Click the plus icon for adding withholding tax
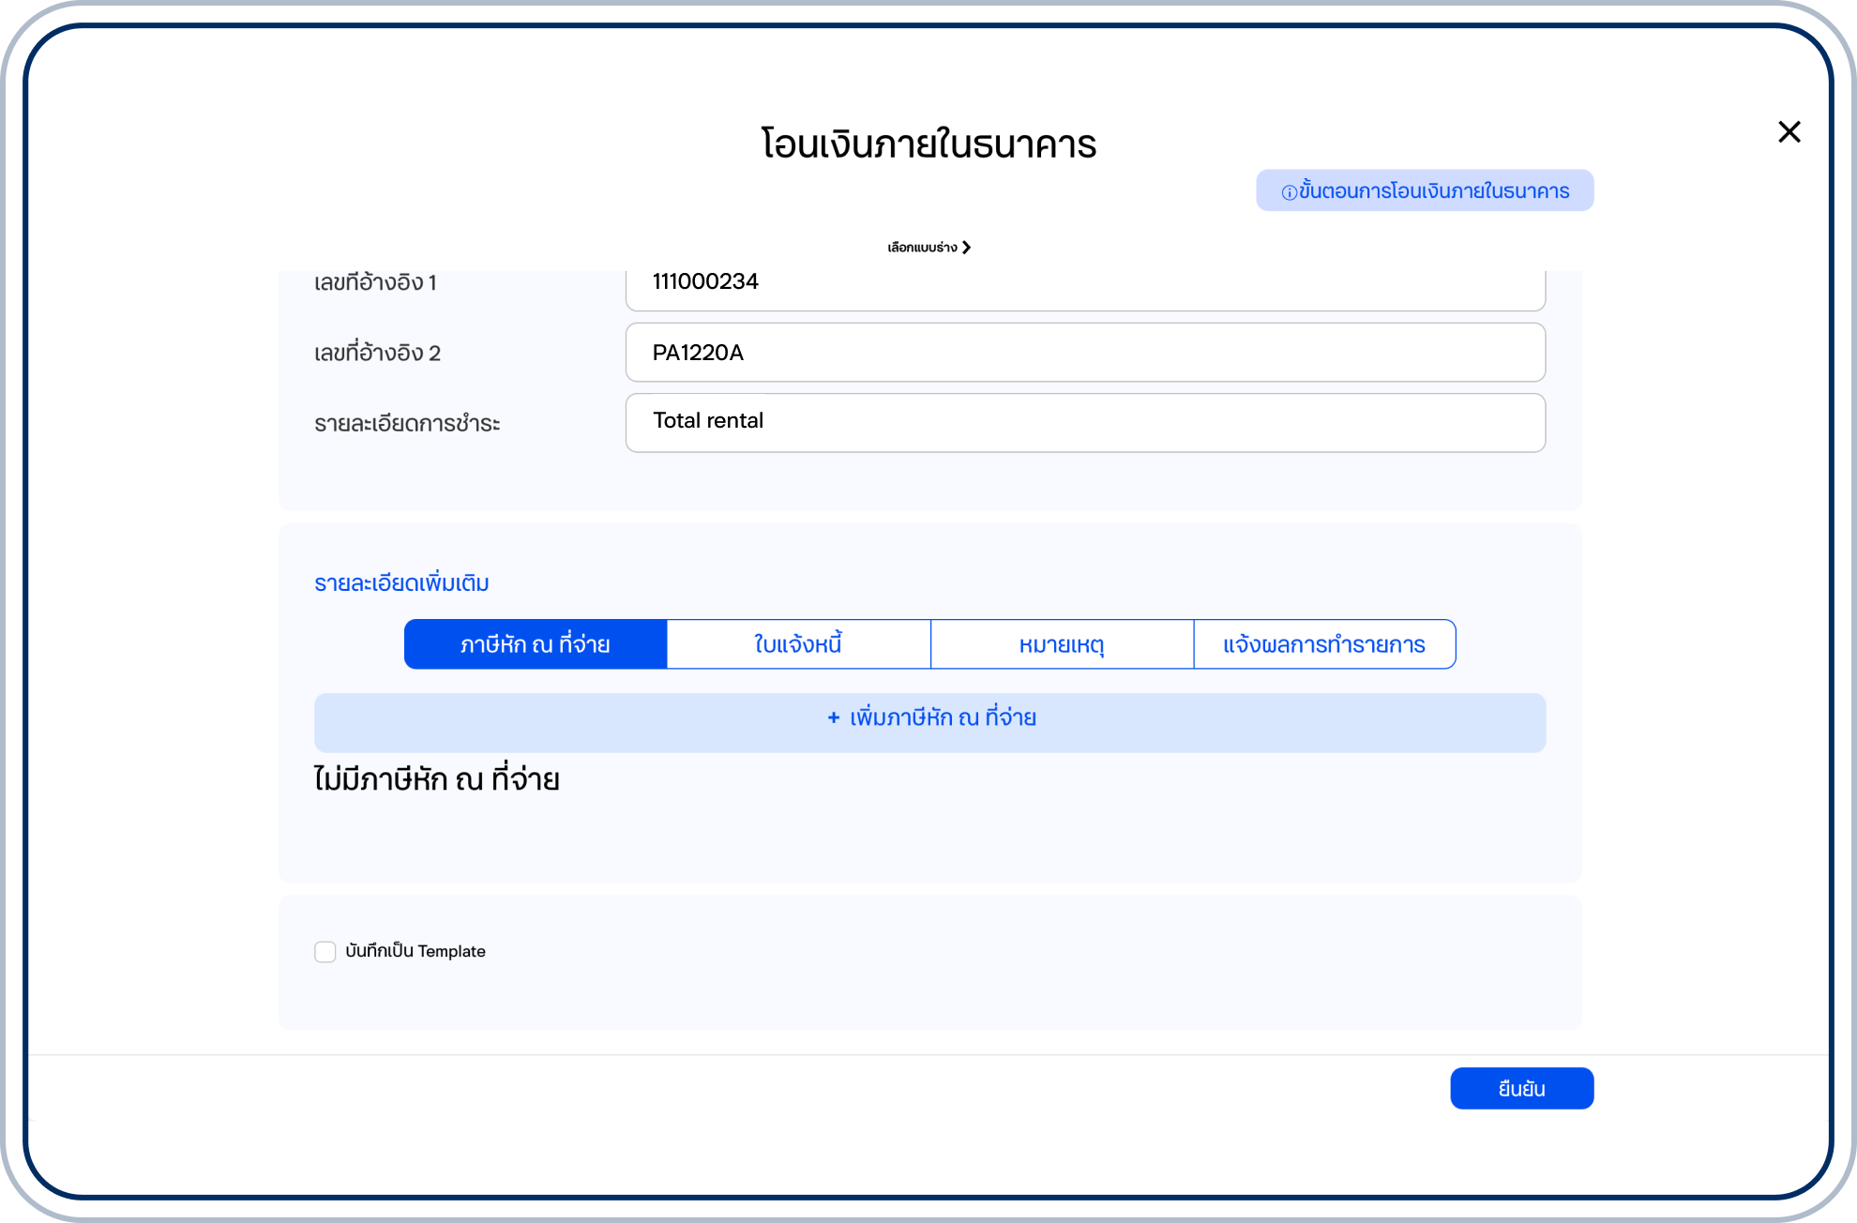The image size is (1857, 1223). [x=833, y=718]
